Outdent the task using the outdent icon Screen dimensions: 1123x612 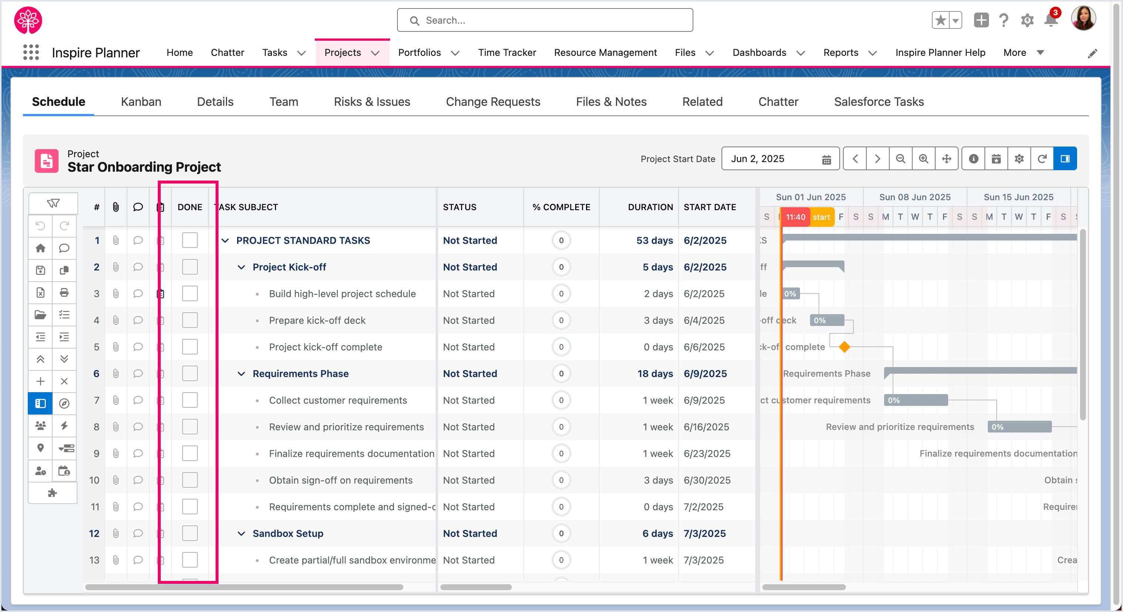point(40,337)
